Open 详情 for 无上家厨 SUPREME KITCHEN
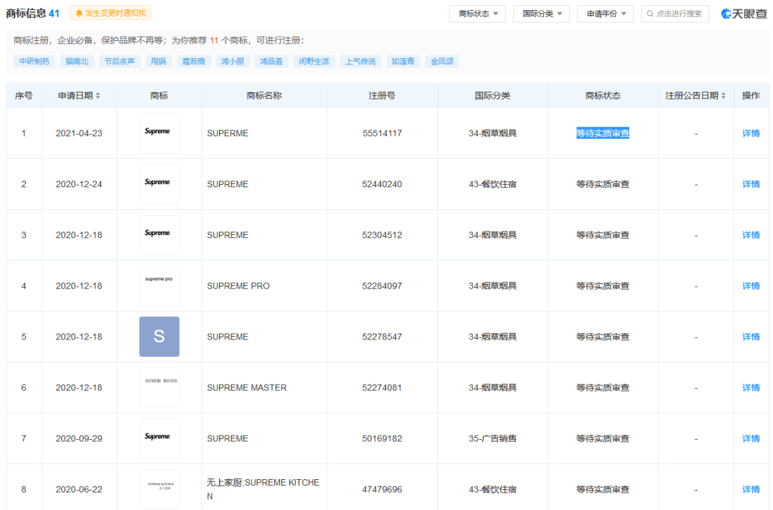 [x=750, y=489]
